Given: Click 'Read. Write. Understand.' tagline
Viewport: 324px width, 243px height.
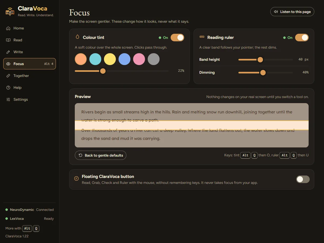Looking at the screenshot, I should [x=36, y=15].
